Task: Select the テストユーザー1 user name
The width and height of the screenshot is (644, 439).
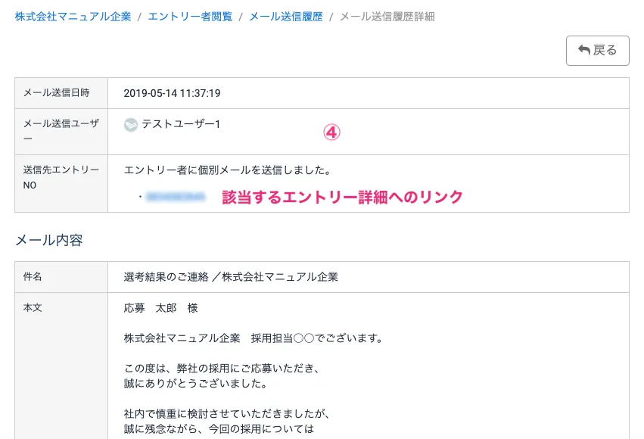Action: (181, 124)
